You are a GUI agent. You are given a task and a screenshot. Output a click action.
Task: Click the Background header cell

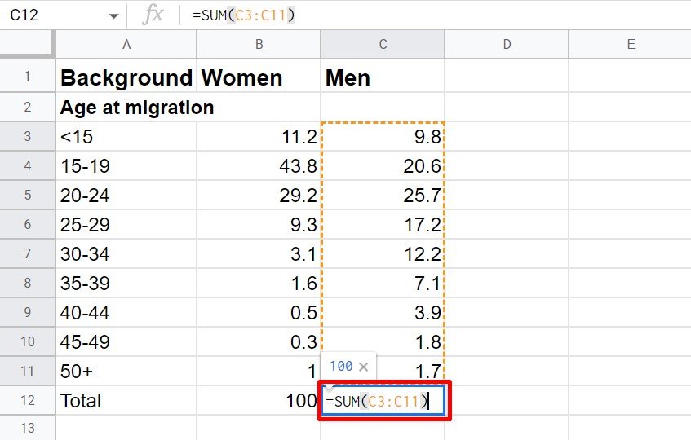click(126, 76)
